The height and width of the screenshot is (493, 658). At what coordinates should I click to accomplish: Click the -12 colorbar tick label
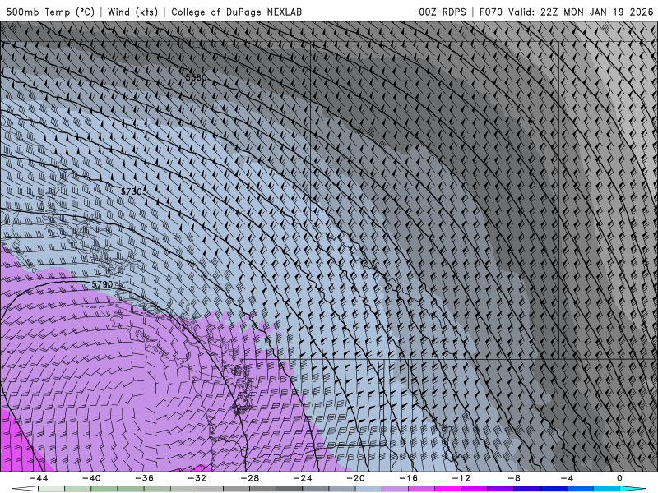[461, 478]
